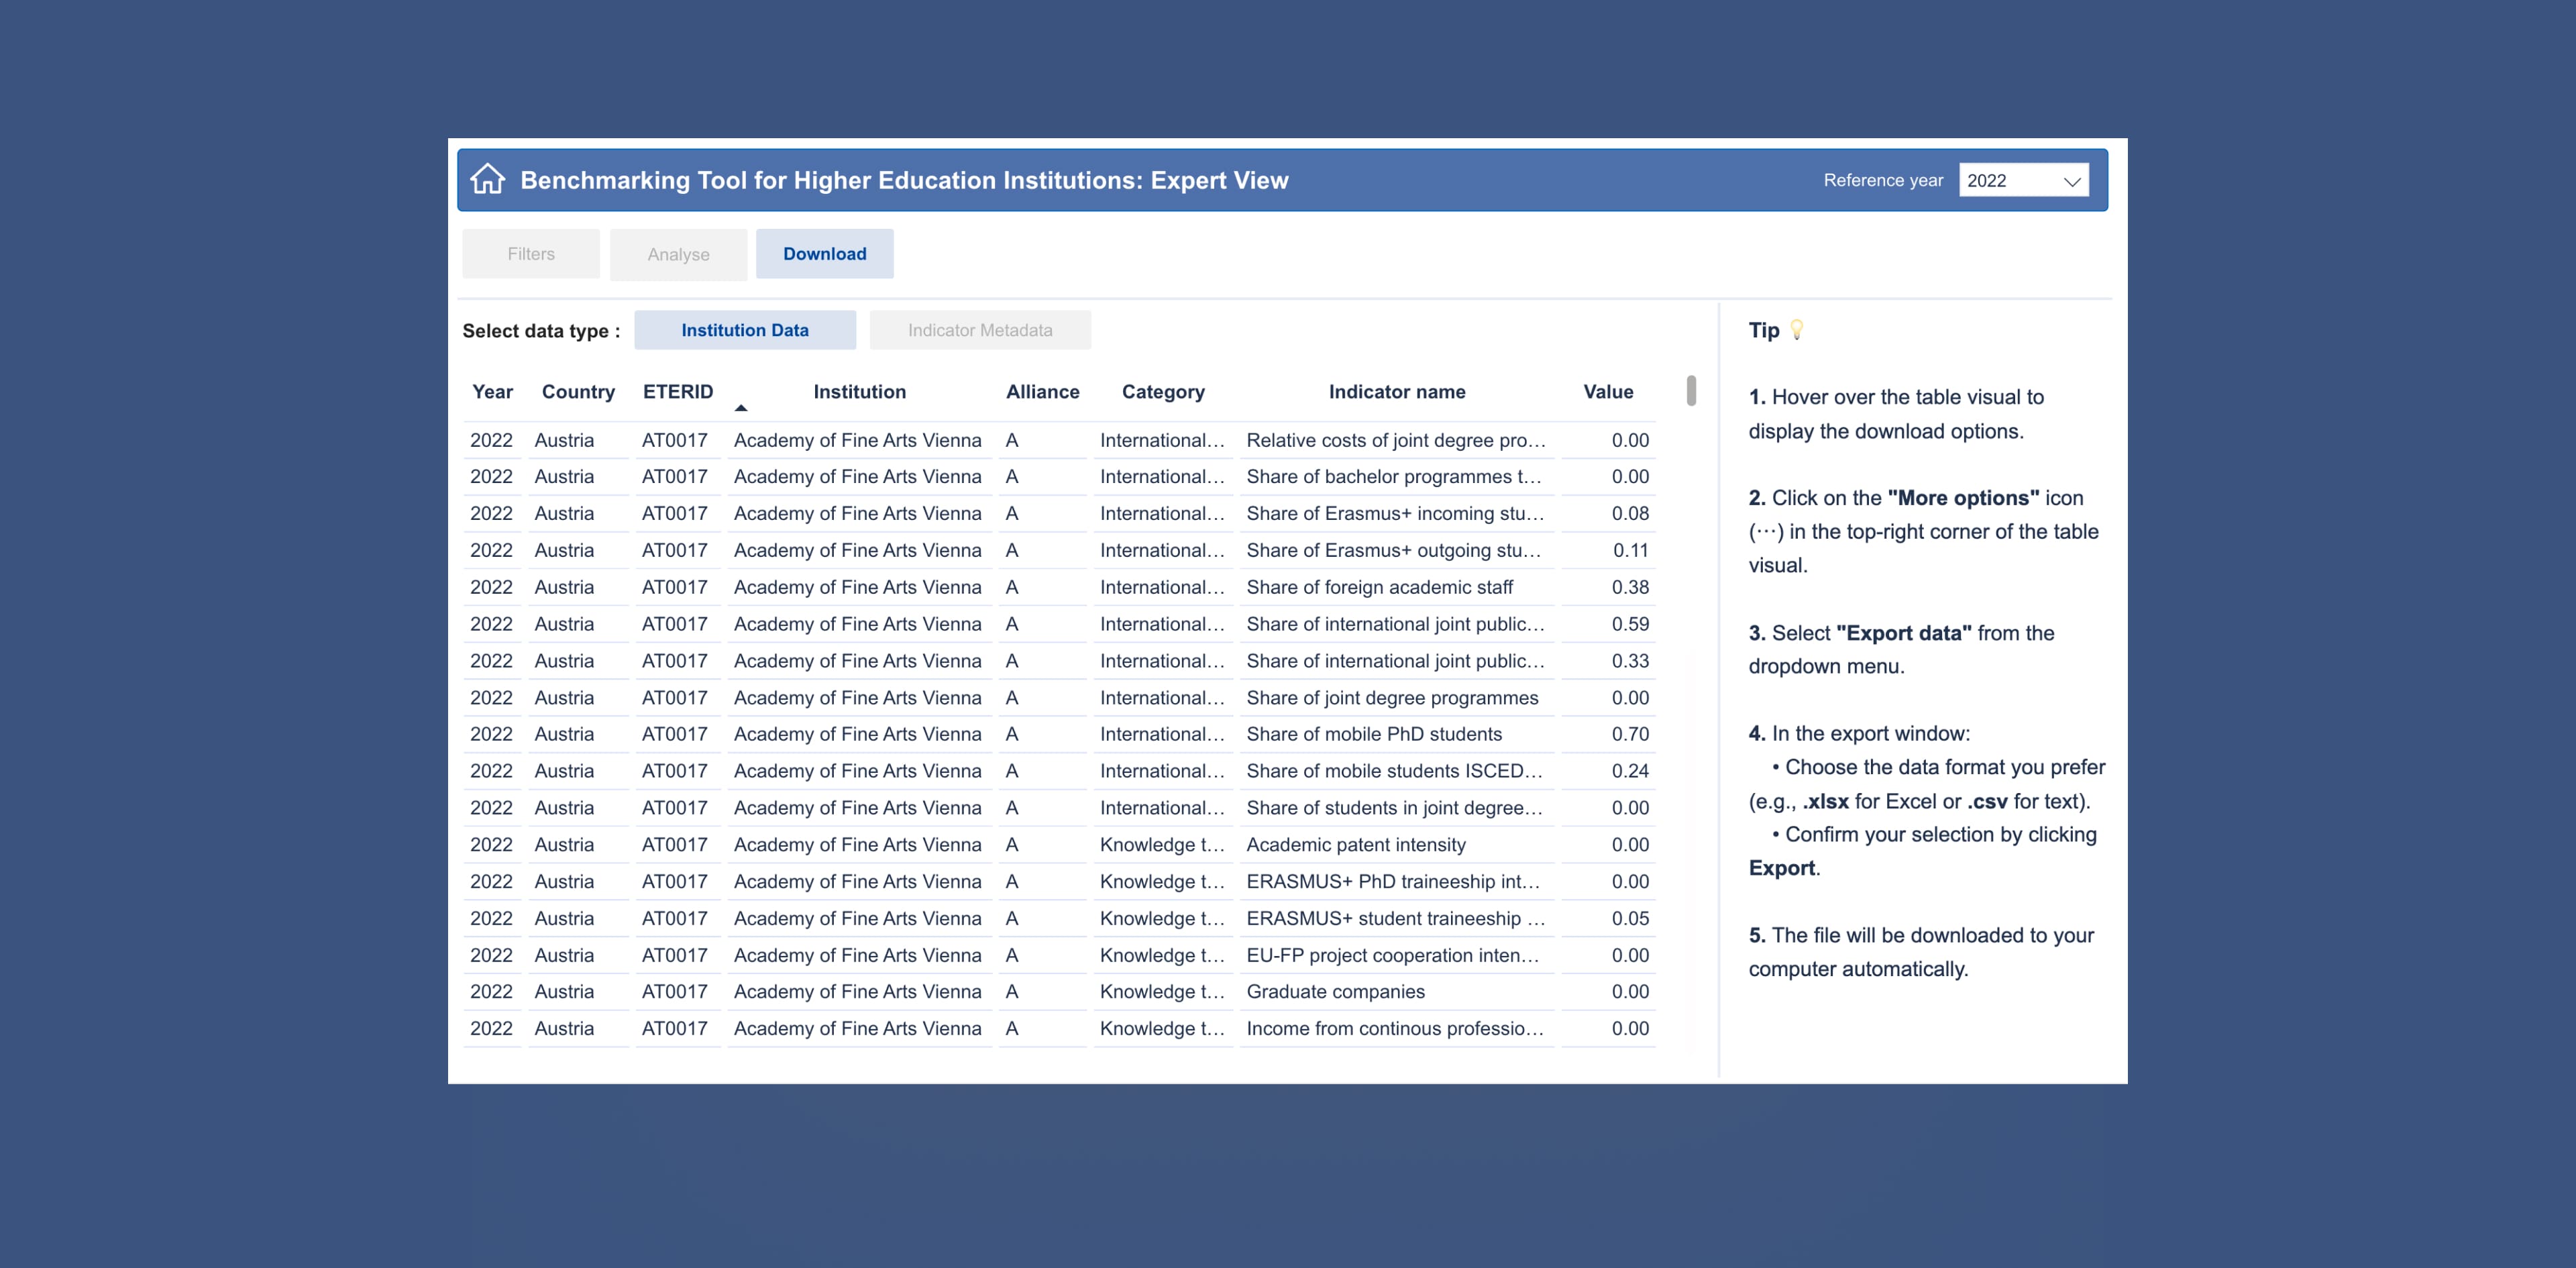Open the Reference year dropdown

pos(2022,181)
